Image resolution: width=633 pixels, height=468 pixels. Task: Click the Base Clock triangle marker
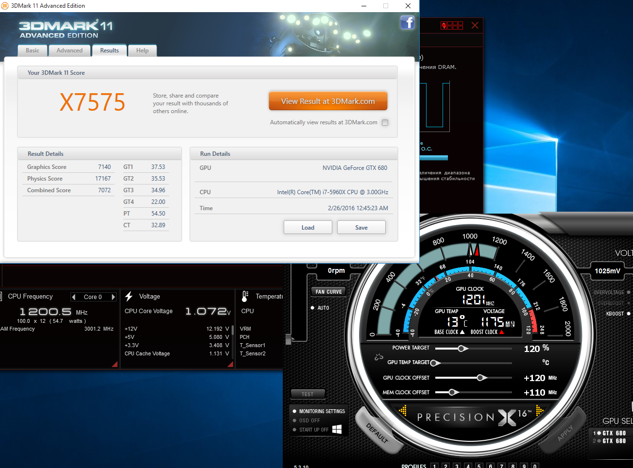tap(462, 332)
